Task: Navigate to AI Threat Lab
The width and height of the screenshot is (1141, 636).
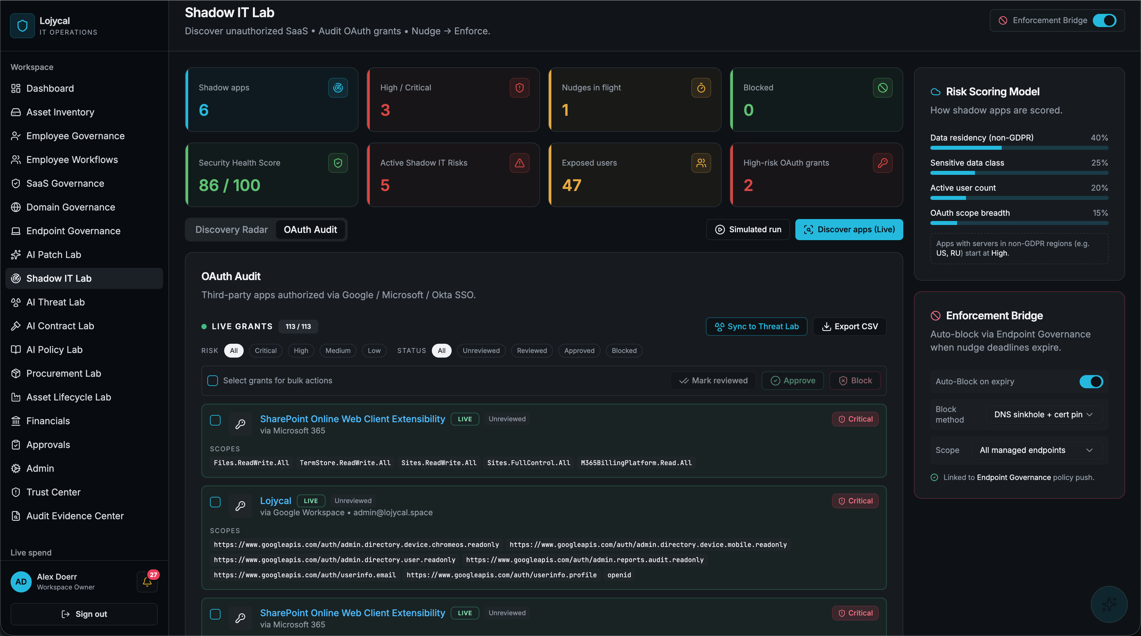Action: click(84, 302)
